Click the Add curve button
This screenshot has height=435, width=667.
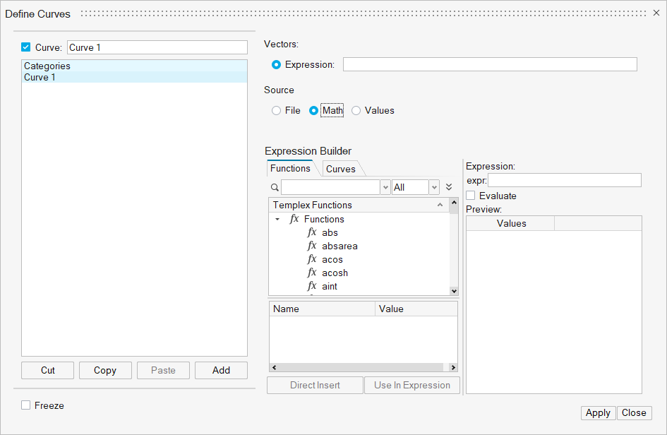221,370
